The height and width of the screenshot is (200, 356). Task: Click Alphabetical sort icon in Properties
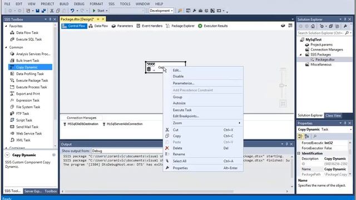click(x=306, y=136)
